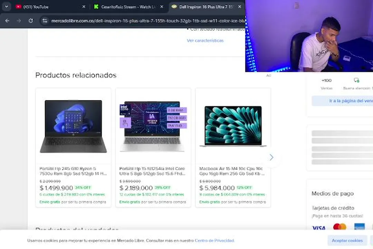Open the tab search dropdown arrow

pyautogui.click(x=7, y=7)
